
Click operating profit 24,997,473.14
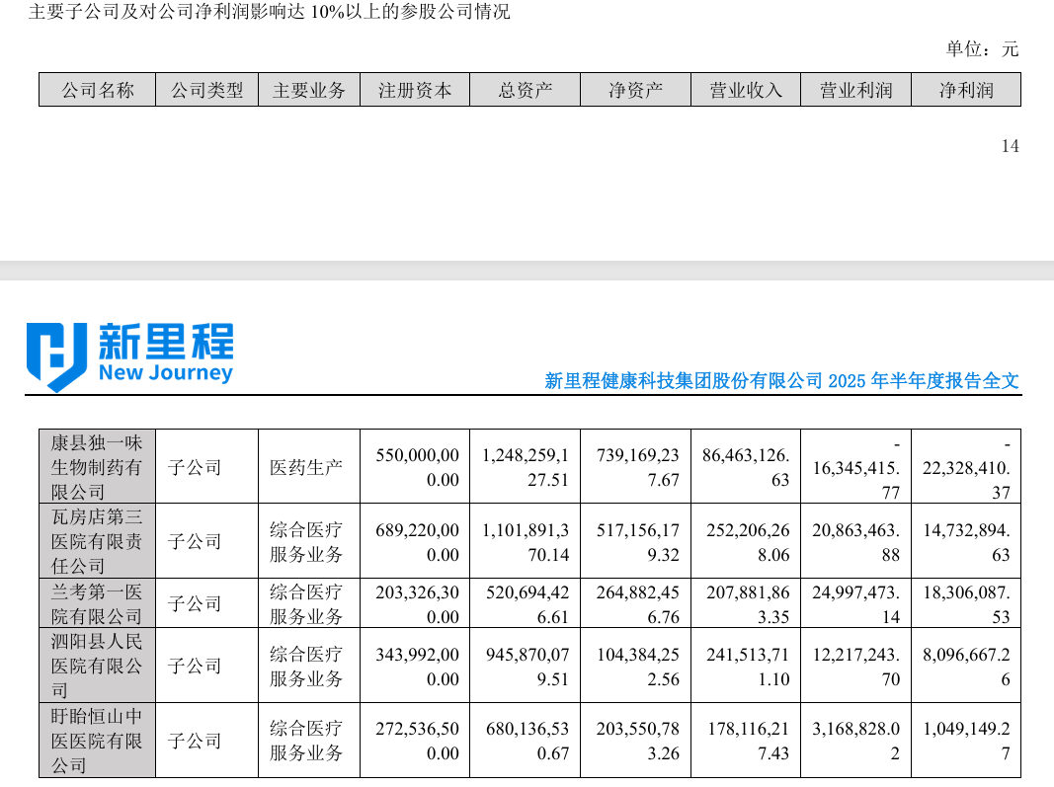point(856,603)
